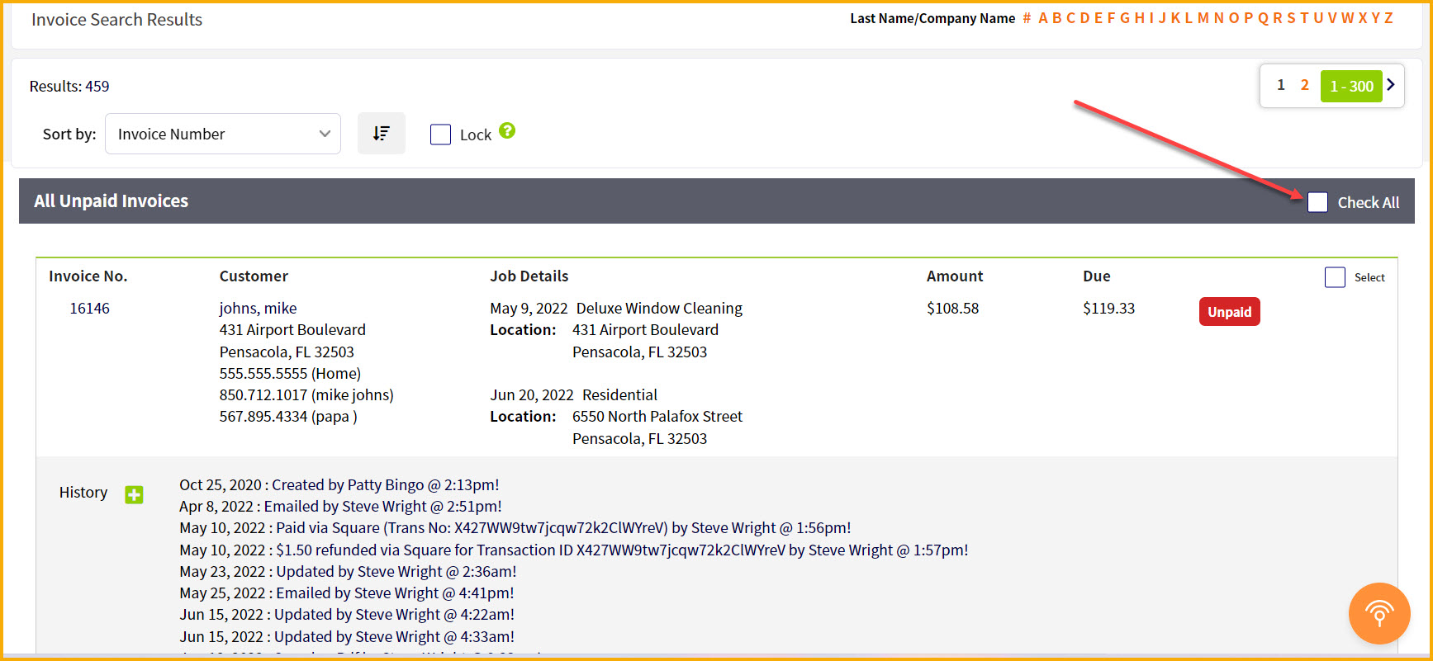
Task: Go to results page 1
Action: click(x=1281, y=85)
